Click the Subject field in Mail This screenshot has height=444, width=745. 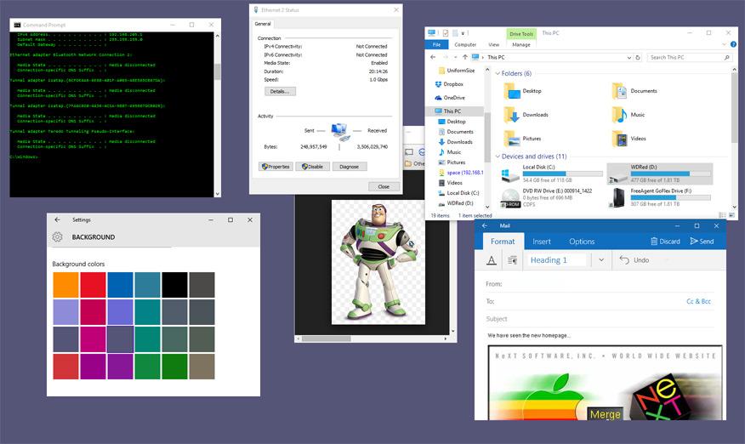tap(601, 319)
